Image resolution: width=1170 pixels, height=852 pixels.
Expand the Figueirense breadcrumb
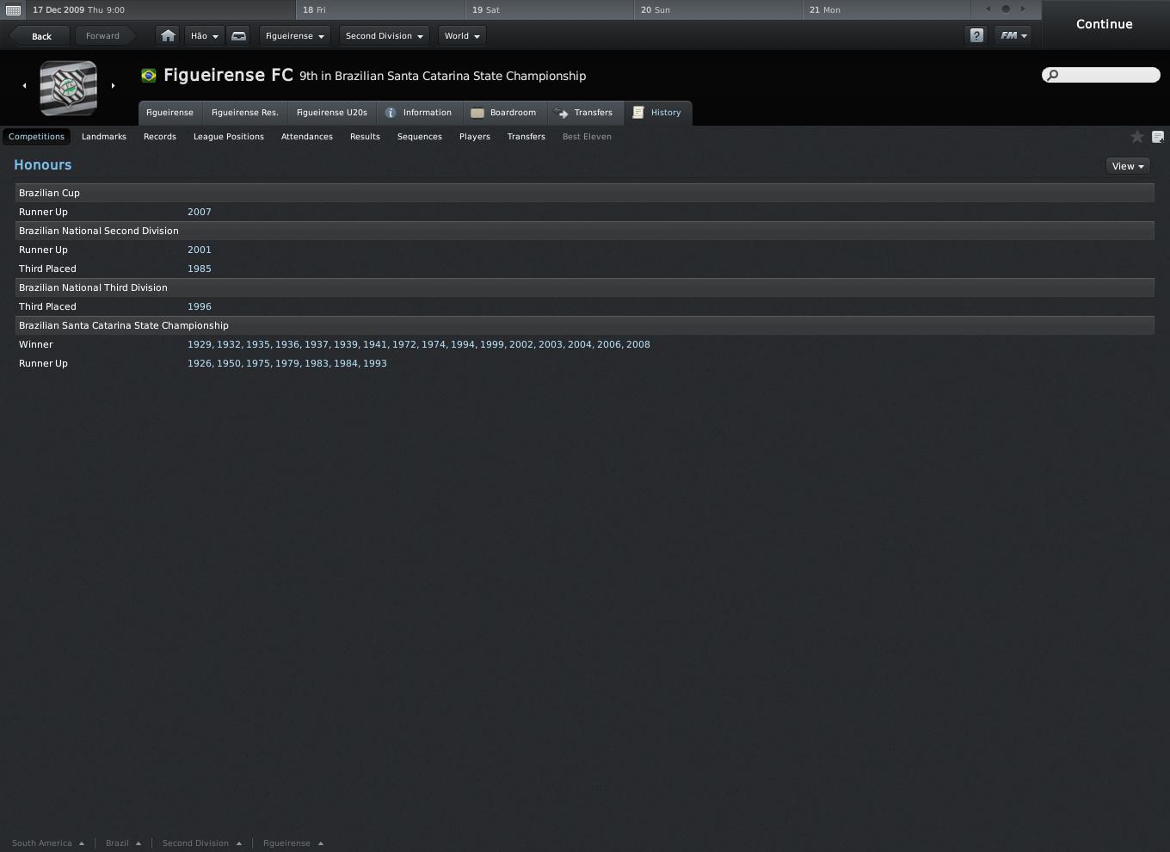[293, 843]
